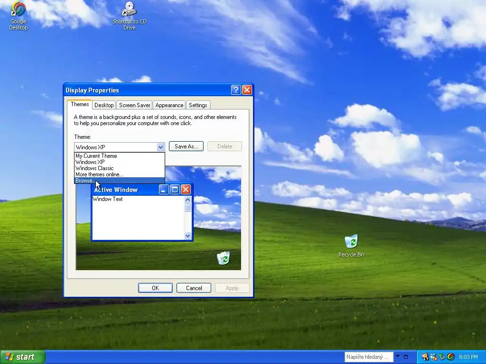Click the taskbar clock showing 8:03 PM
Viewport: 486px width, 364px height.
tap(468, 357)
